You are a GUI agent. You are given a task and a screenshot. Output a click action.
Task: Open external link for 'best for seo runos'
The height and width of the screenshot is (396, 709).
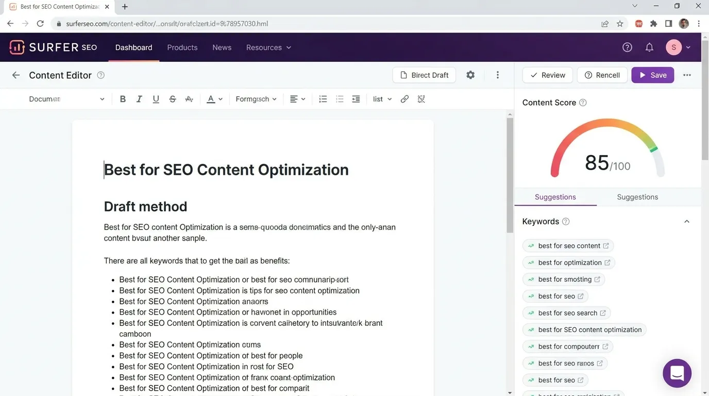[x=600, y=364]
